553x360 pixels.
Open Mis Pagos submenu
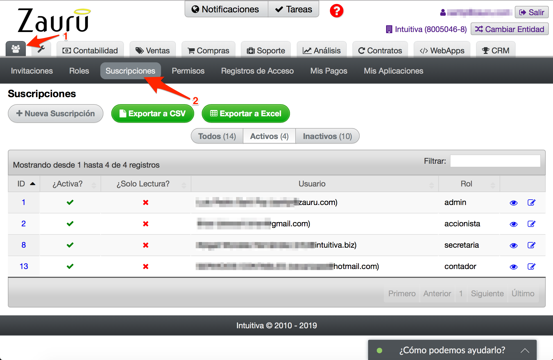329,71
